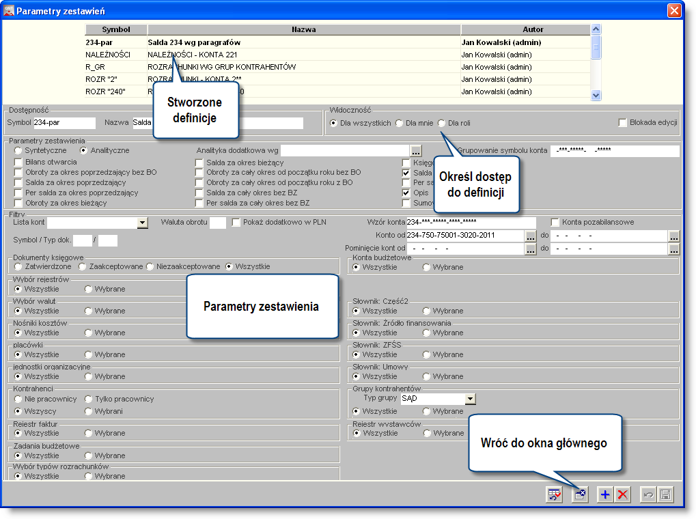Select Wybrane in Grupy kontrahentów
This screenshot has height=519, width=696.
[426, 411]
